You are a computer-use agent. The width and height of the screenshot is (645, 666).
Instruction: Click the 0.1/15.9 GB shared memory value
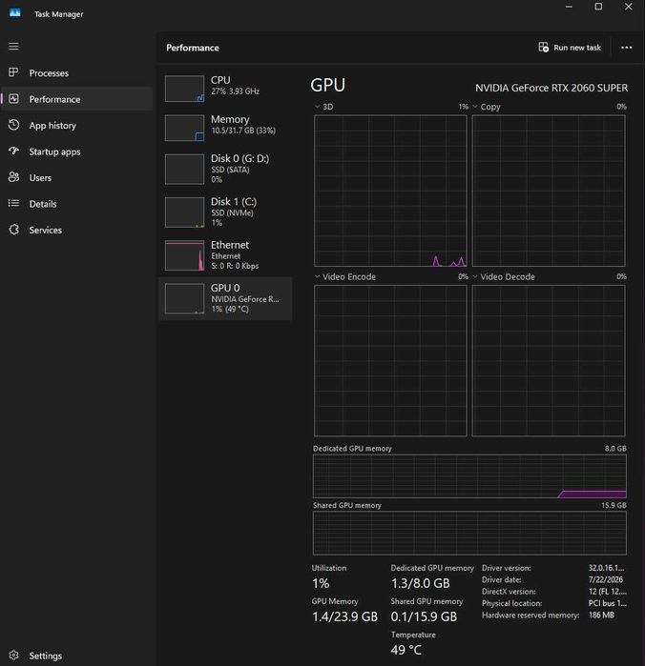tap(424, 616)
